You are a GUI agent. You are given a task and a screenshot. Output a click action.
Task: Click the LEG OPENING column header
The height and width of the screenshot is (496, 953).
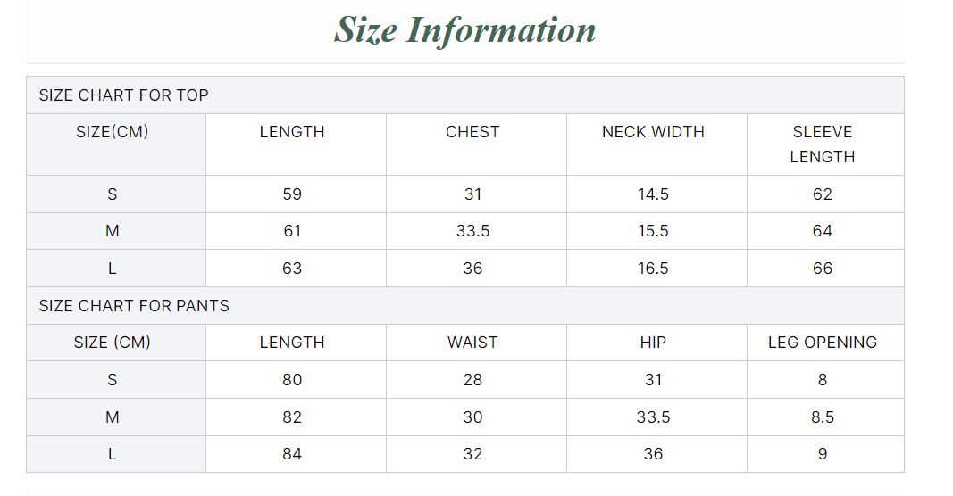(x=823, y=343)
